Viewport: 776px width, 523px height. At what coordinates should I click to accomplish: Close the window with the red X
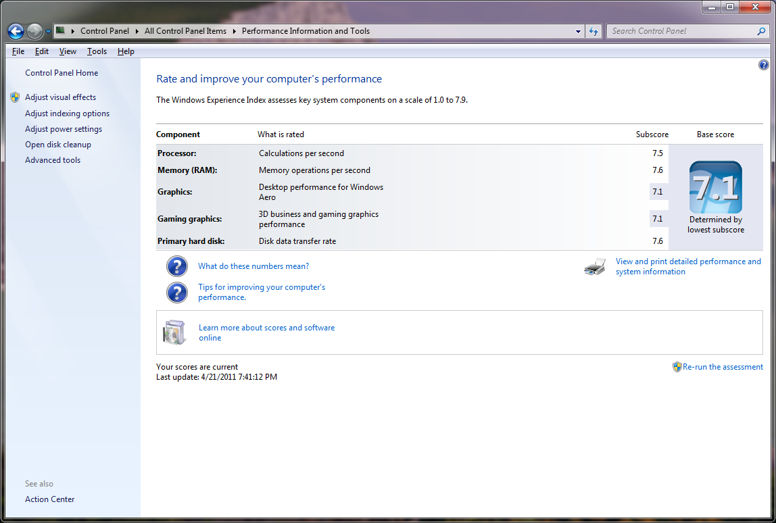coord(755,7)
